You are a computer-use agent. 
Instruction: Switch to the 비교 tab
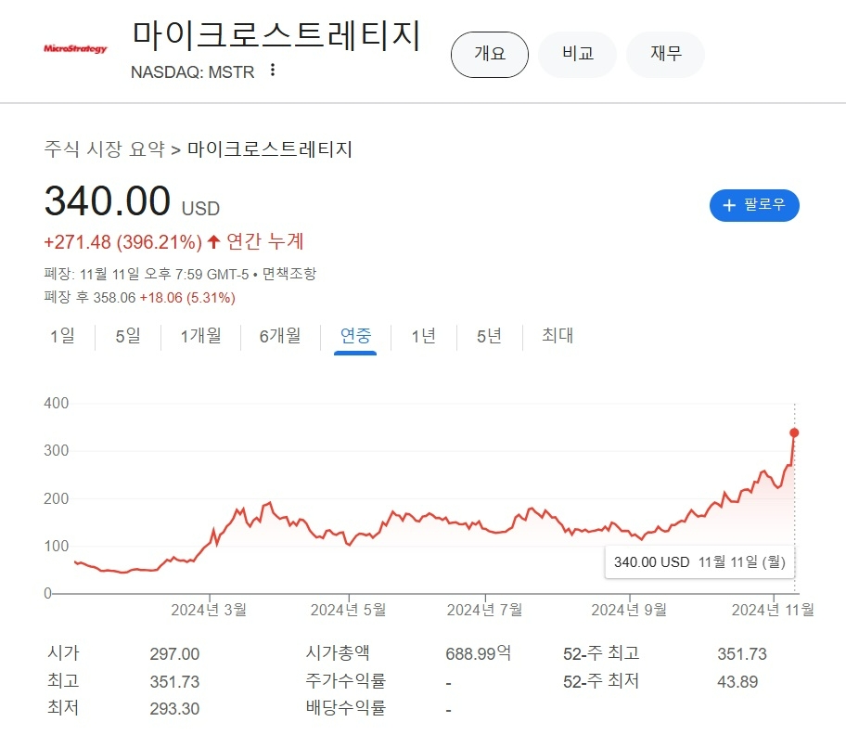coord(577,55)
